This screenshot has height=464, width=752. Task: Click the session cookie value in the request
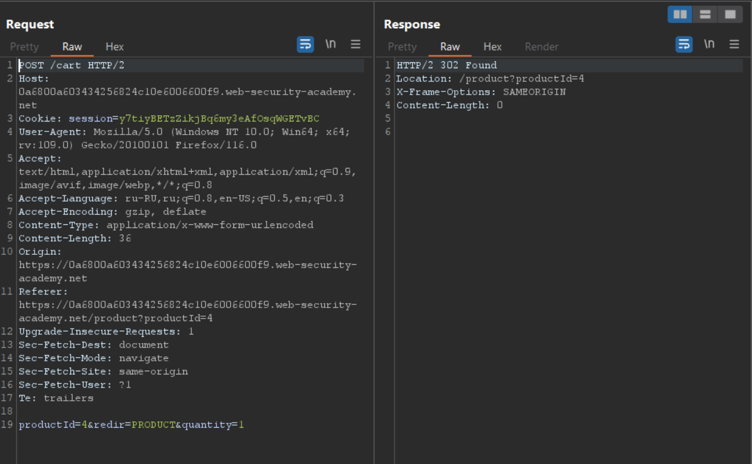219,118
